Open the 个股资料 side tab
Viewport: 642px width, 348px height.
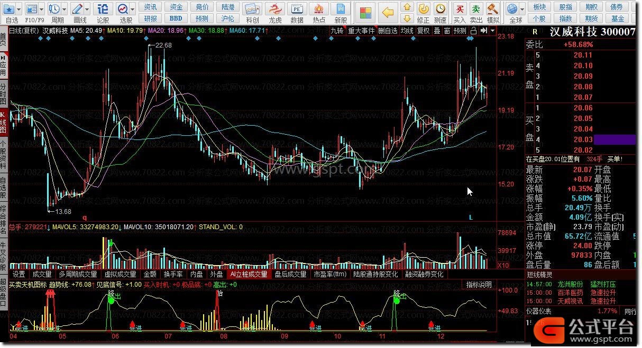(x=4, y=155)
